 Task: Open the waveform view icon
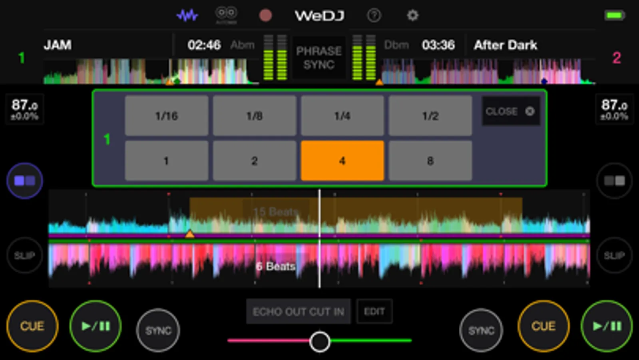click(x=187, y=16)
